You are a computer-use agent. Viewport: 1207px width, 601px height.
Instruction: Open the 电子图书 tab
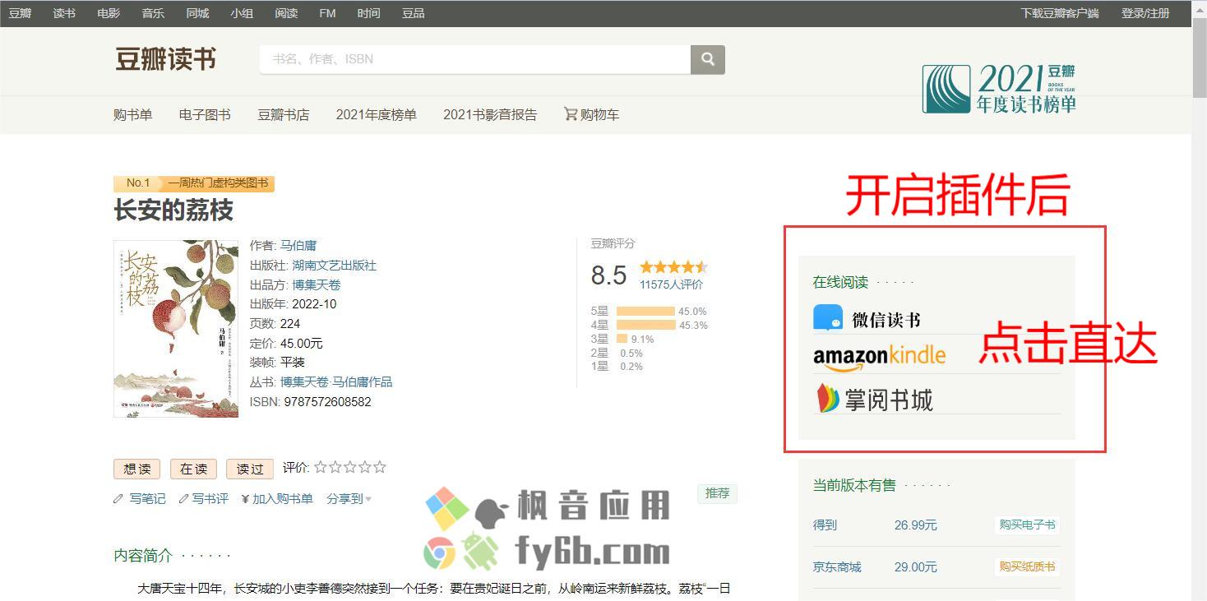[205, 114]
